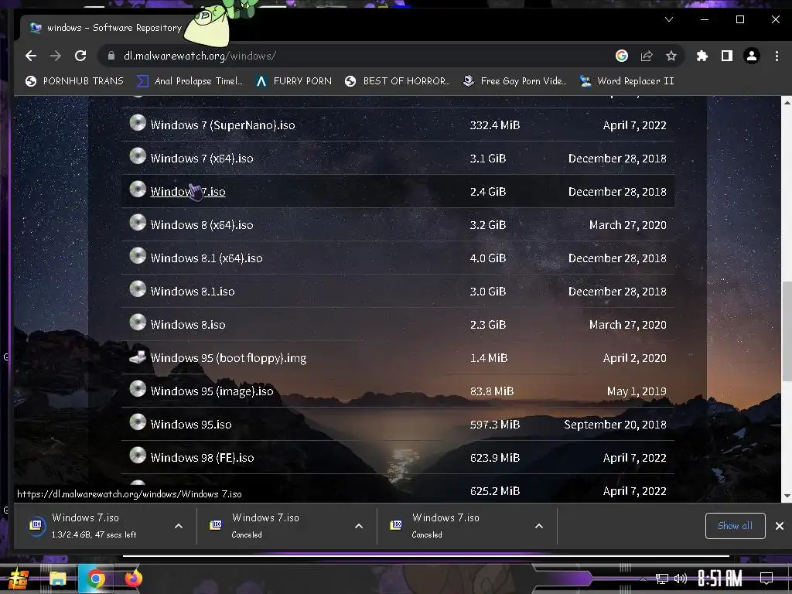Viewport: 792px width, 594px height.
Task: Open the Extensions puzzle icon
Action: point(702,56)
